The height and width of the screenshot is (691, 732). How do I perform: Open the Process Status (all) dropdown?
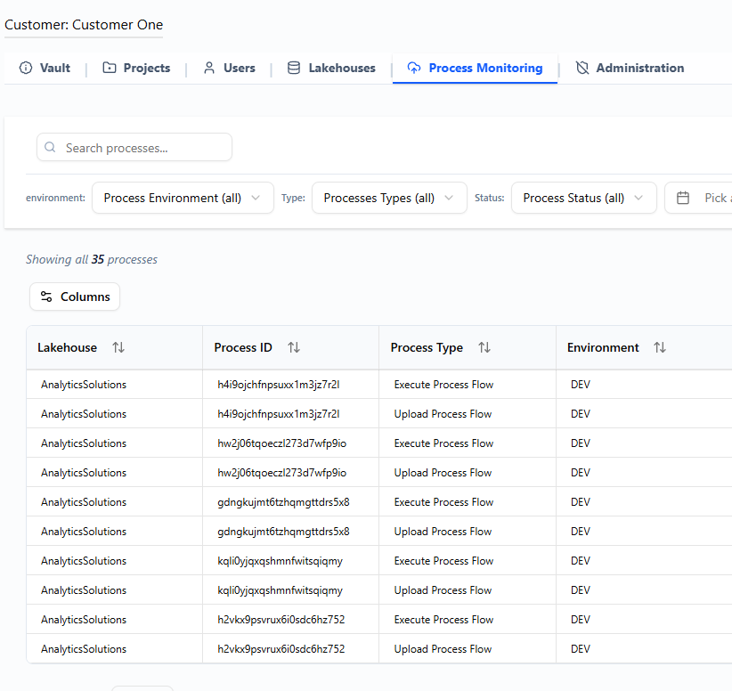click(583, 197)
